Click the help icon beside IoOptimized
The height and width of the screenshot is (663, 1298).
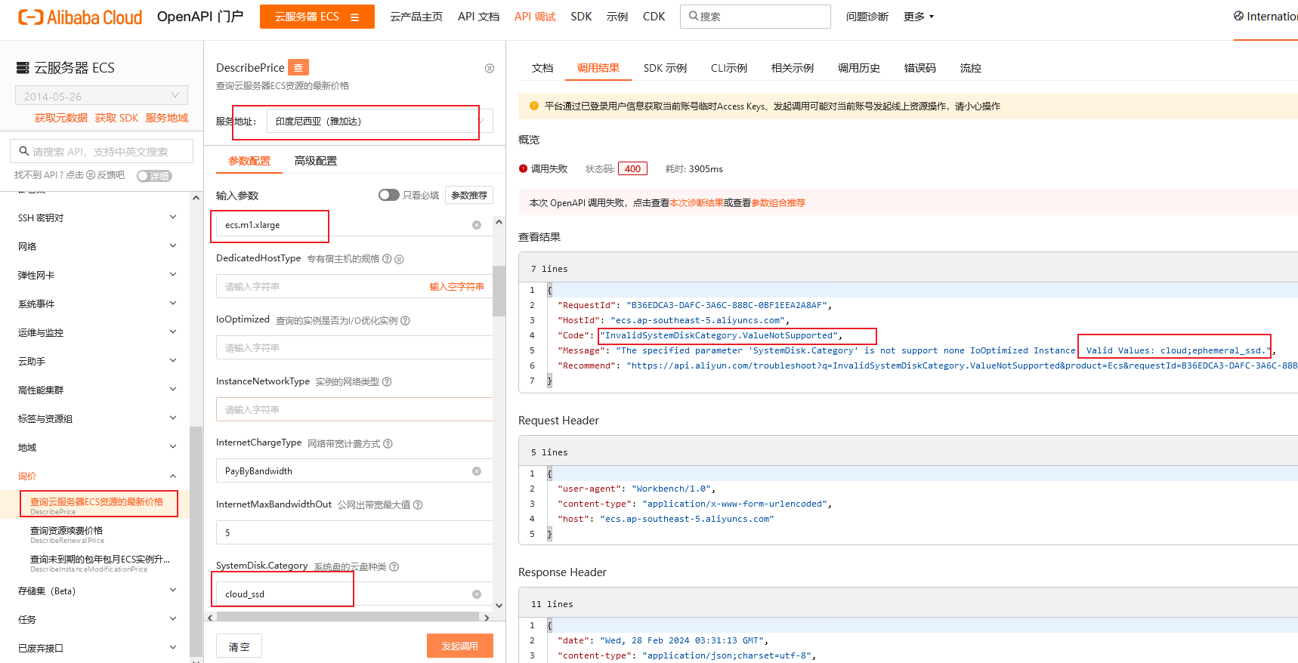[406, 320]
